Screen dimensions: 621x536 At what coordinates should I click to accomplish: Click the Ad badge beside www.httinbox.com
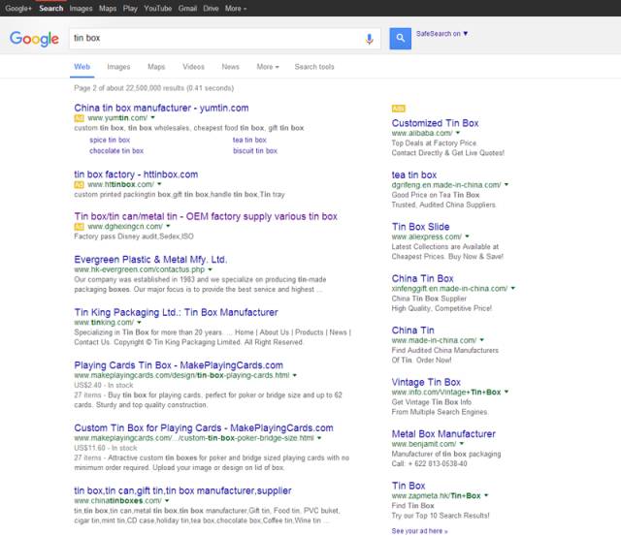(x=79, y=184)
